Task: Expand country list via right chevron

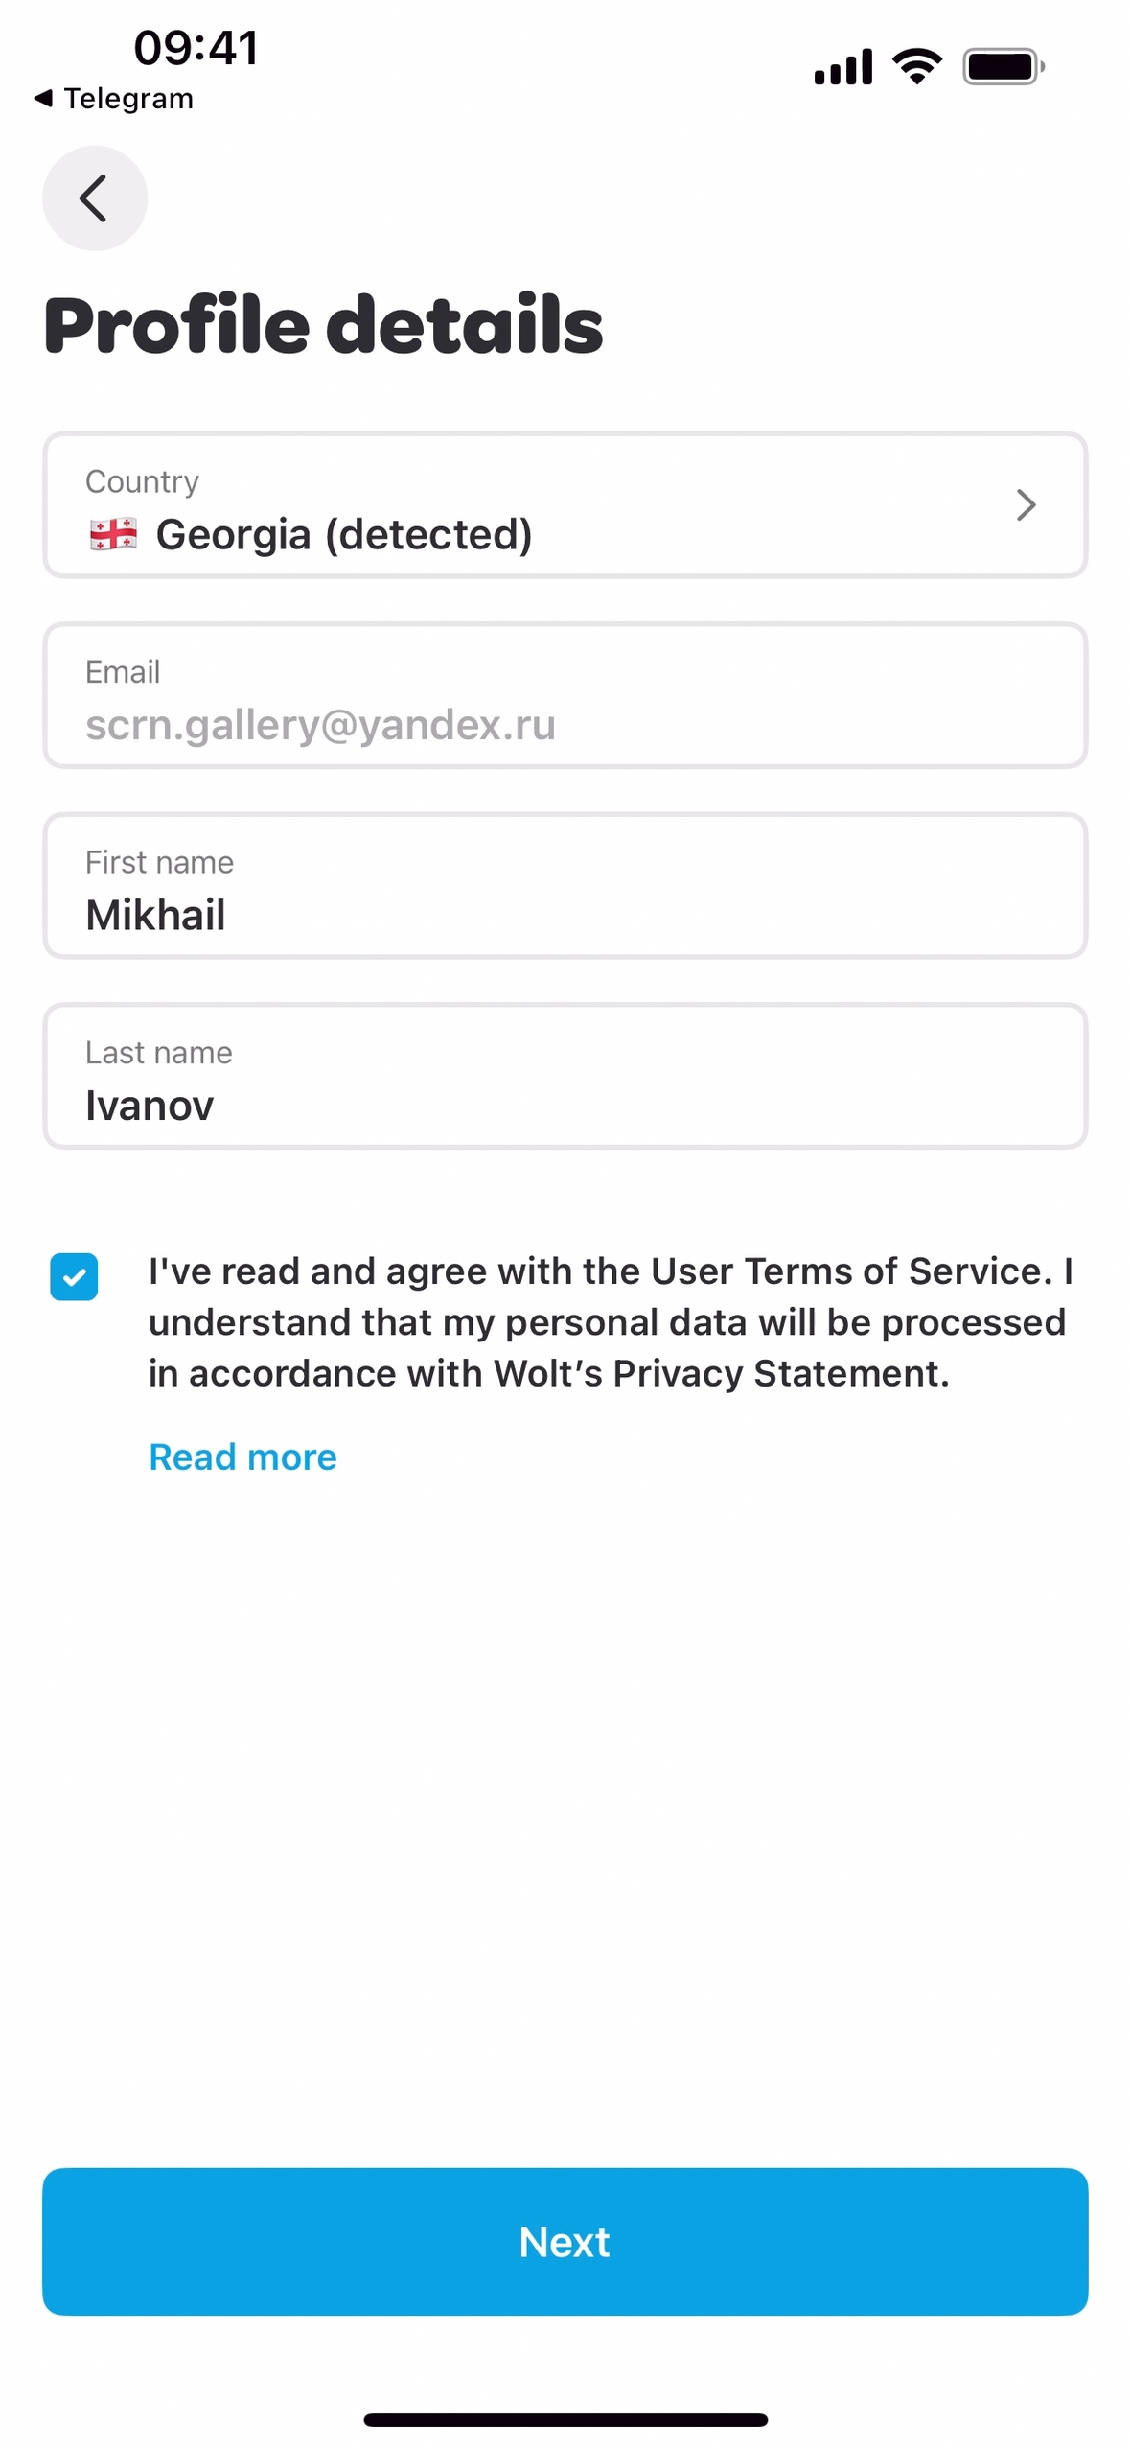Action: tap(1025, 504)
